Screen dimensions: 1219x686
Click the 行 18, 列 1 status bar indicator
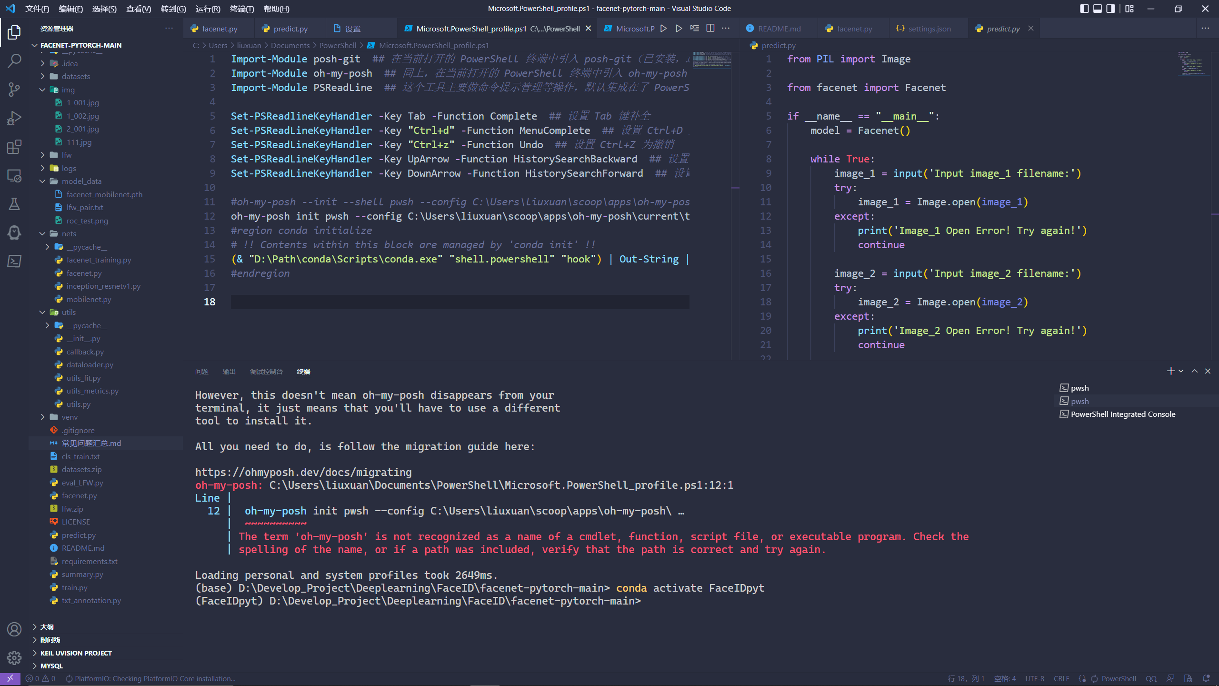(966, 678)
